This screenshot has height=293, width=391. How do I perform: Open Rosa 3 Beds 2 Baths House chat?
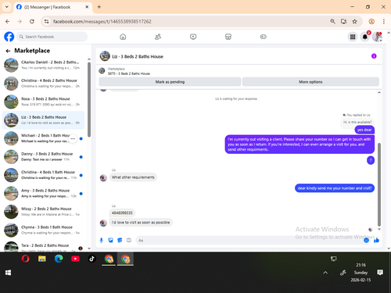43,102
